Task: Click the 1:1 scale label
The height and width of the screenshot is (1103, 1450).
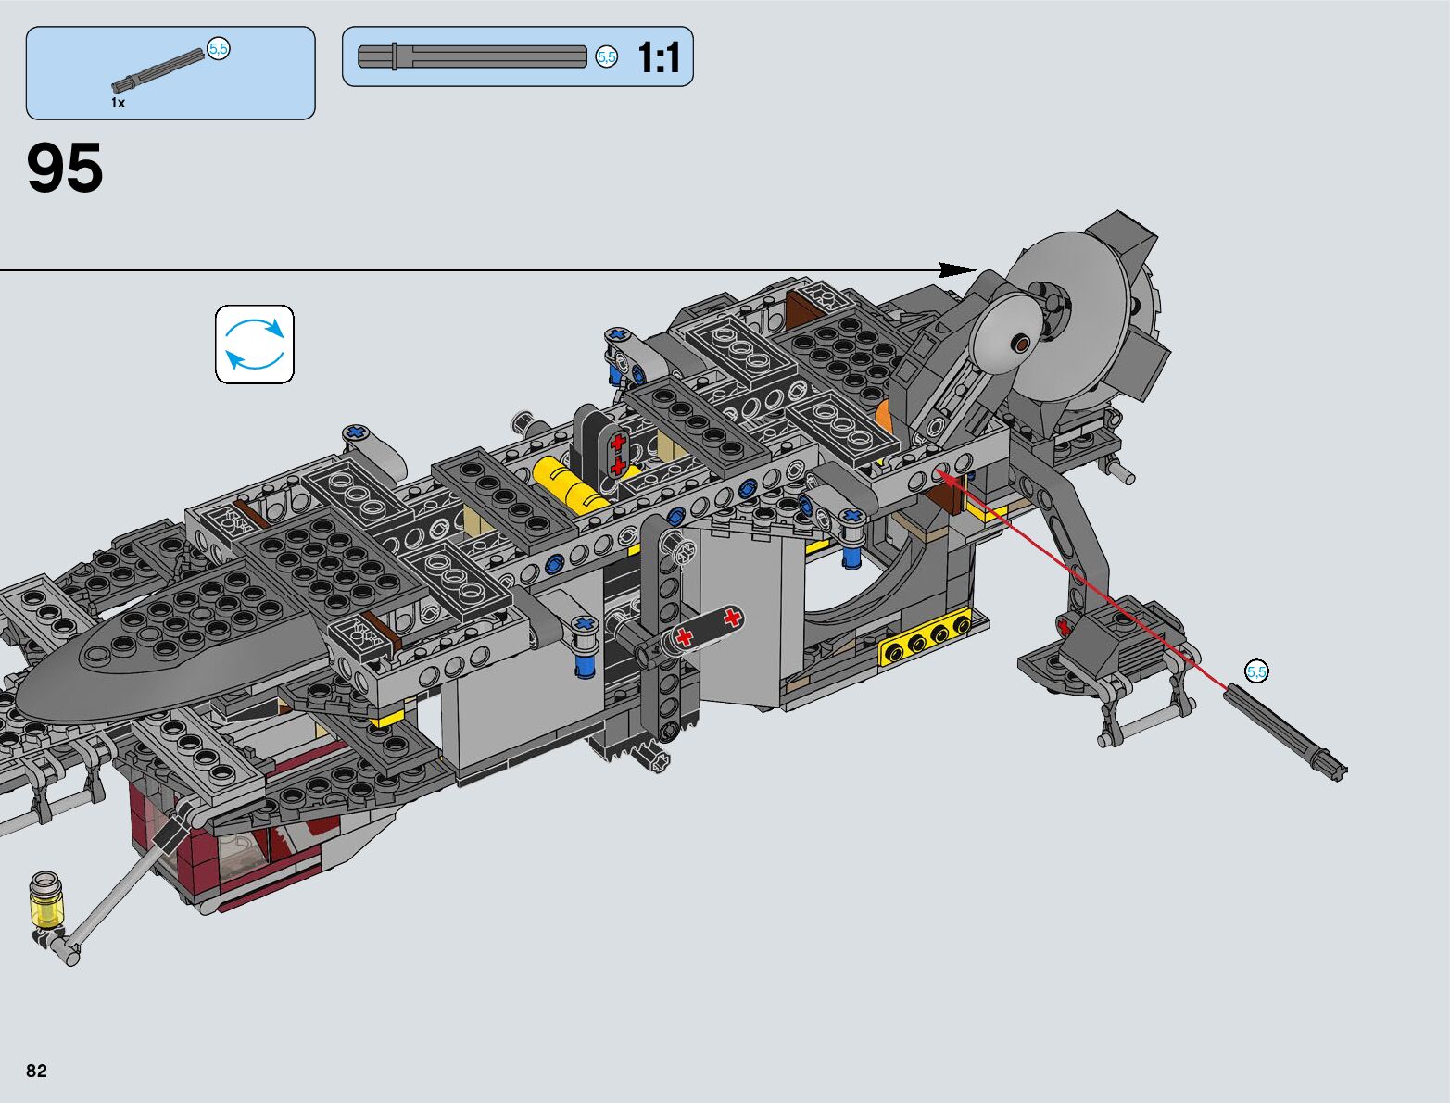Action: pyautogui.click(x=659, y=57)
